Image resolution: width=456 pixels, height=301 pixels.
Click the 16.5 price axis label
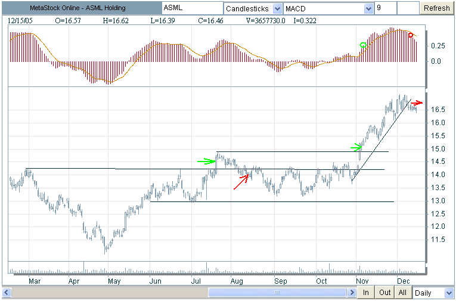coord(438,110)
